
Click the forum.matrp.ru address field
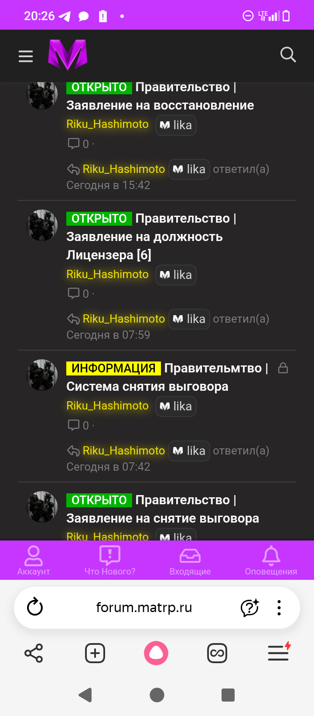144,607
